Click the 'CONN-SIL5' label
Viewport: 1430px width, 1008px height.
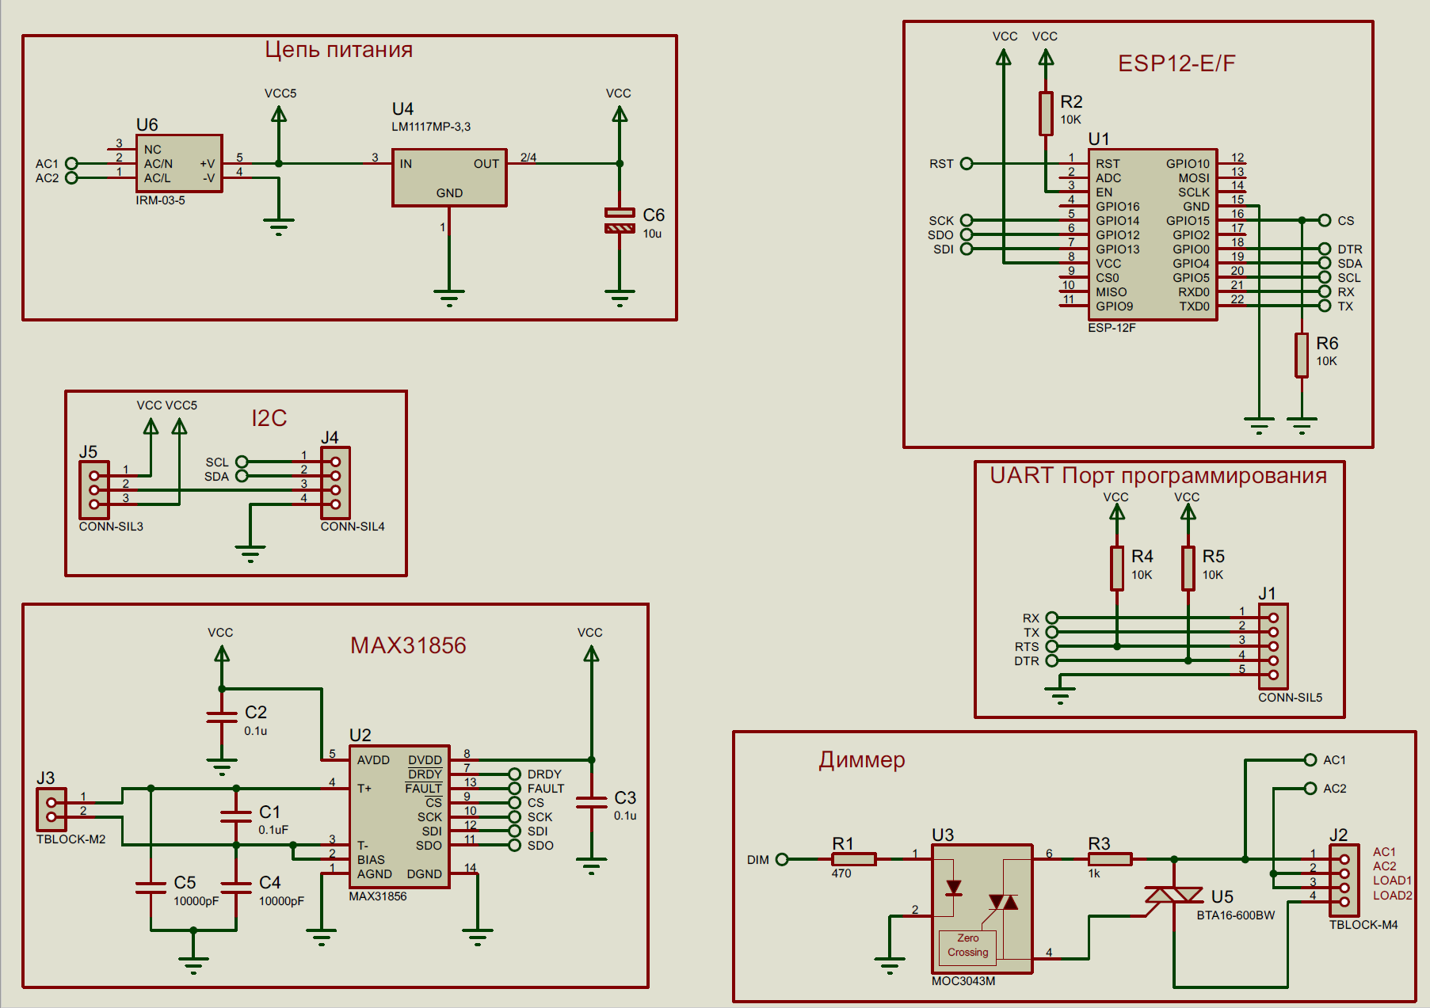click(x=1291, y=698)
